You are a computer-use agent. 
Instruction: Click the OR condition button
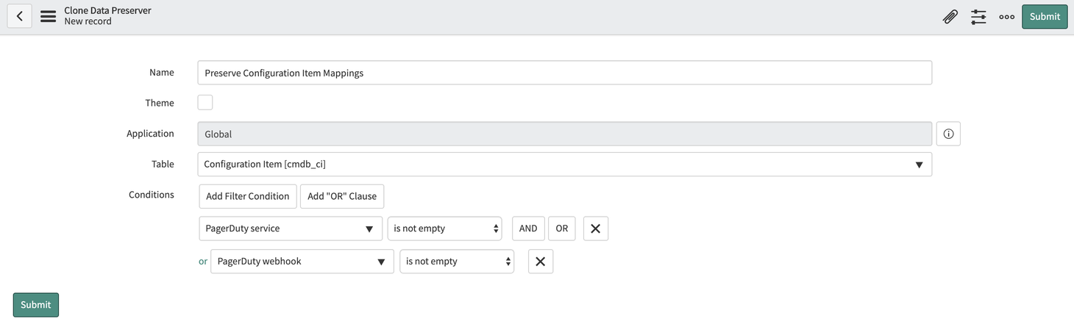pos(562,228)
